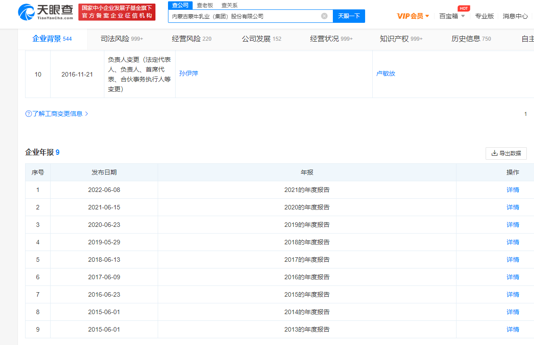View 详情 for the 2020 annual report

tap(513, 207)
